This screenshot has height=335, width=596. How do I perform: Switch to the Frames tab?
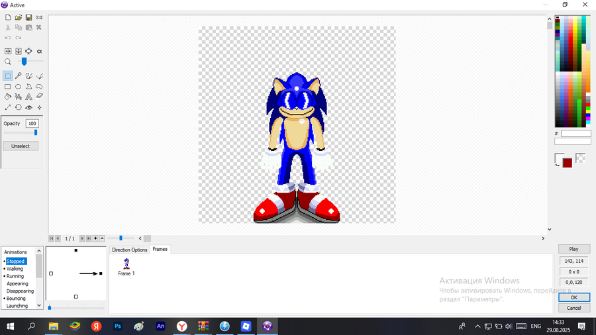tap(160, 249)
